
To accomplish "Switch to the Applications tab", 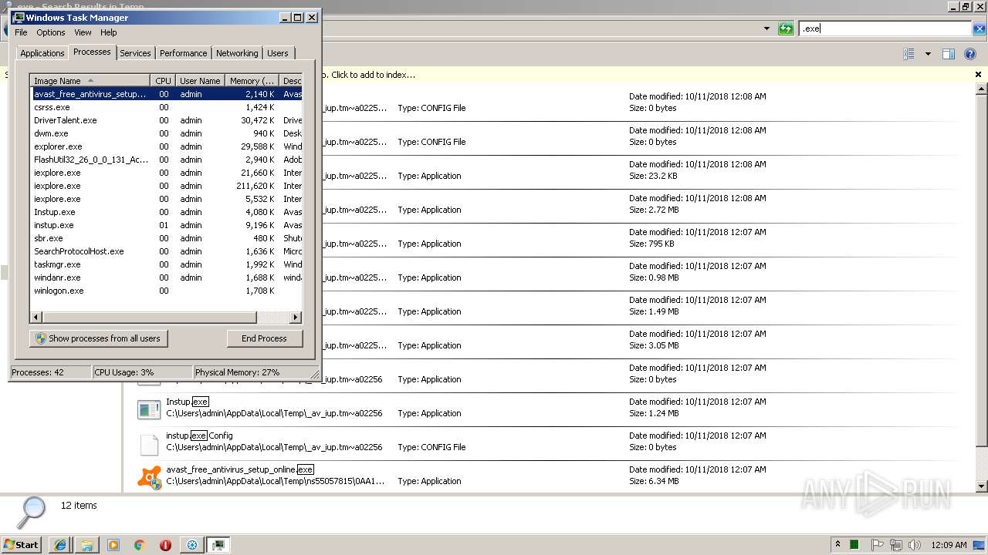I will (x=42, y=53).
